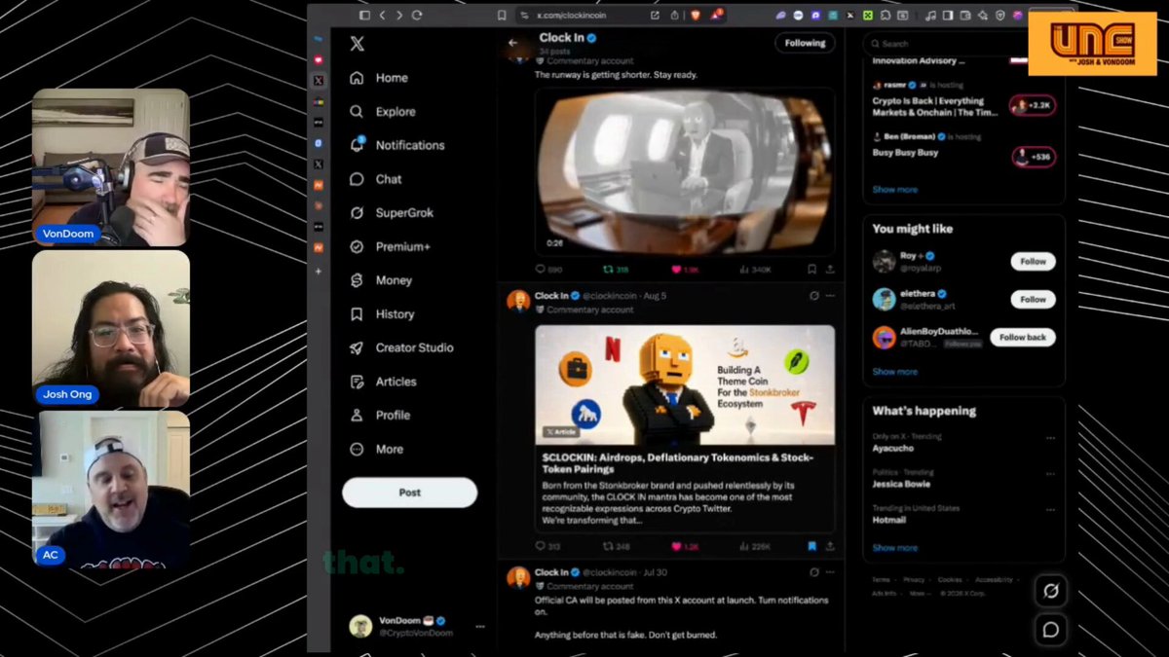This screenshot has width=1169, height=657.
Task: Open Chat in the sidebar
Action: click(376, 179)
